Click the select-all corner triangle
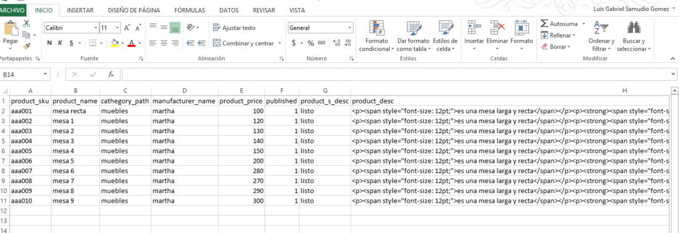679x233 pixels. pyautogui.click(x=5, y=91)
